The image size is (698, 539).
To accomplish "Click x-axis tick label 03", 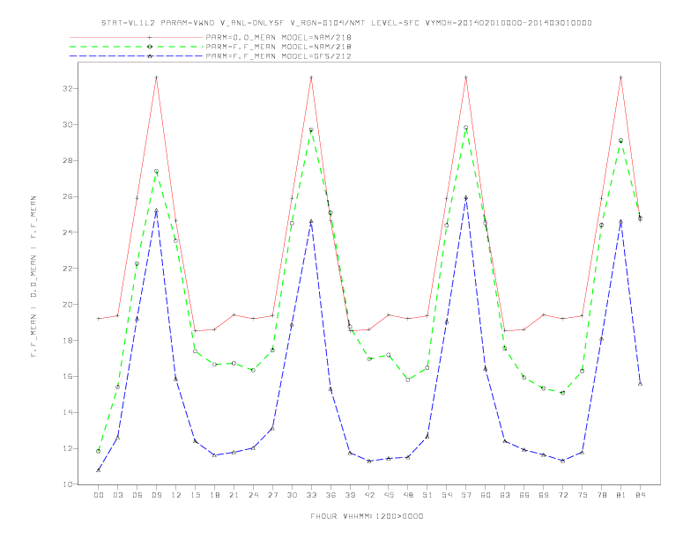I will tap(117, 495).
